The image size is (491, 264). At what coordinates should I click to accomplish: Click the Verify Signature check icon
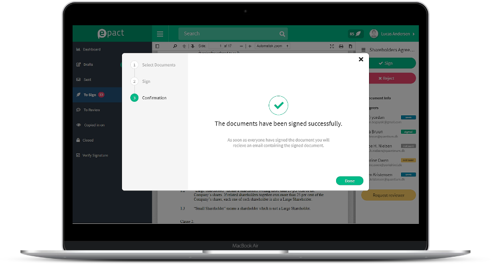coord(78,155)
